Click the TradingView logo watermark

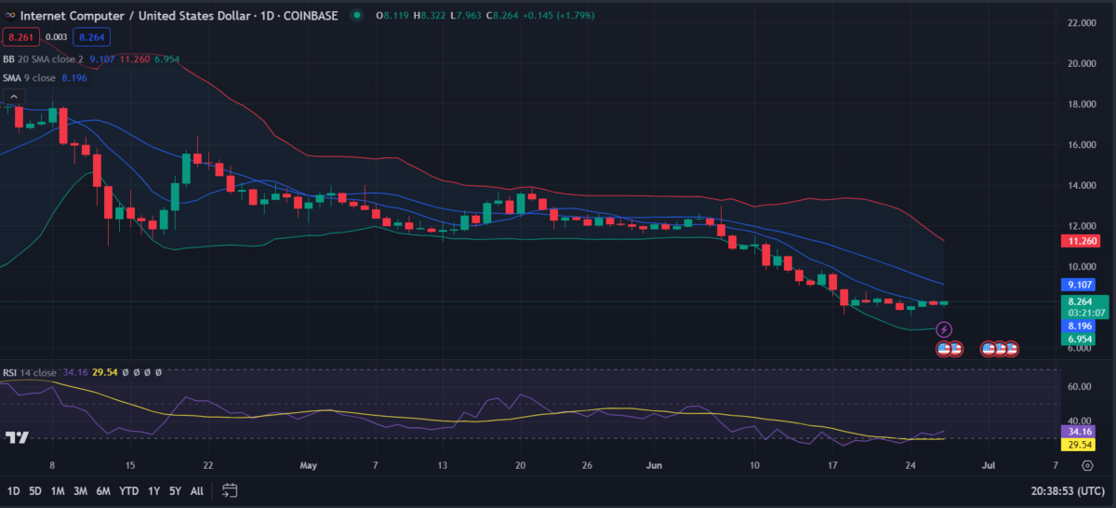[x=16, y=437]
